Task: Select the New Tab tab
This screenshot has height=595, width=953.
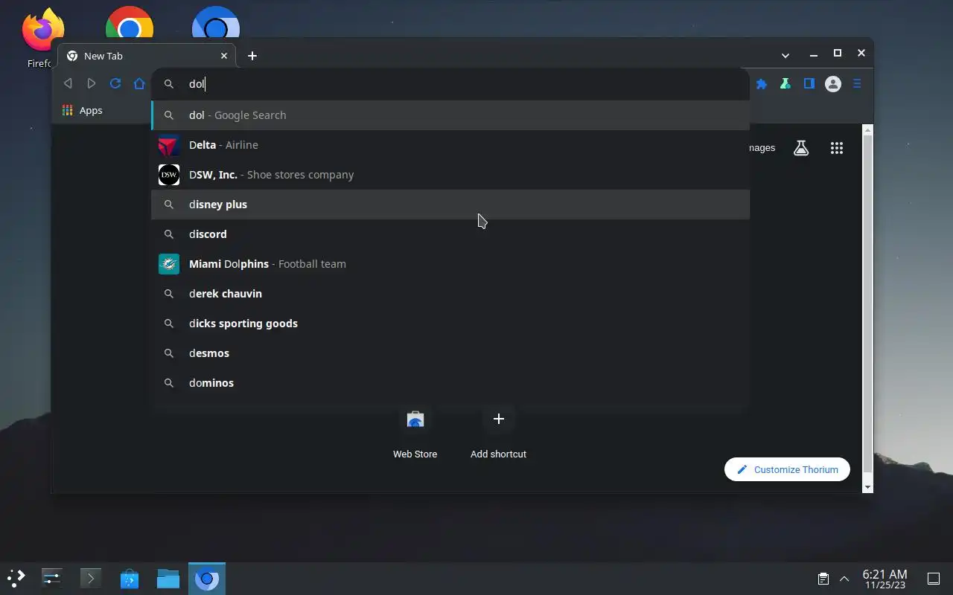Action: [147, 56]
